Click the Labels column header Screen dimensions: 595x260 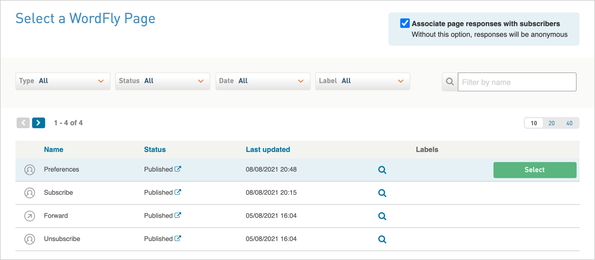(x=427, y=150)
